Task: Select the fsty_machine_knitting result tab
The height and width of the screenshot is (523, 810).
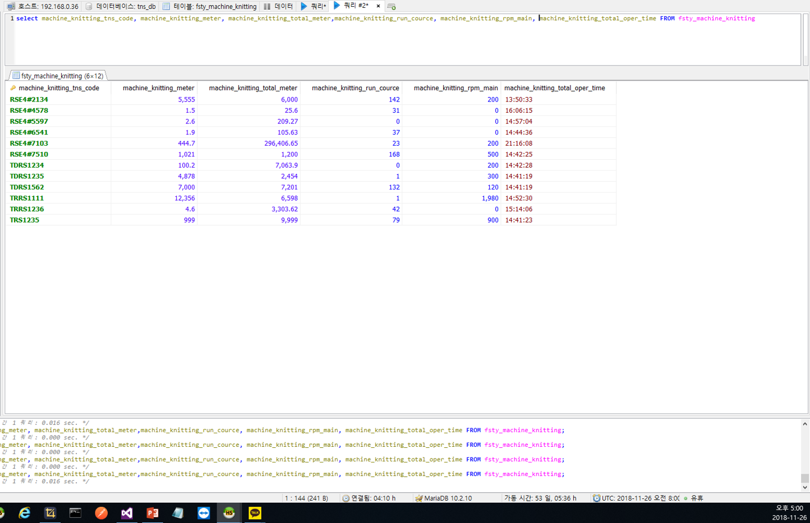Action: [x=58, y=76]
